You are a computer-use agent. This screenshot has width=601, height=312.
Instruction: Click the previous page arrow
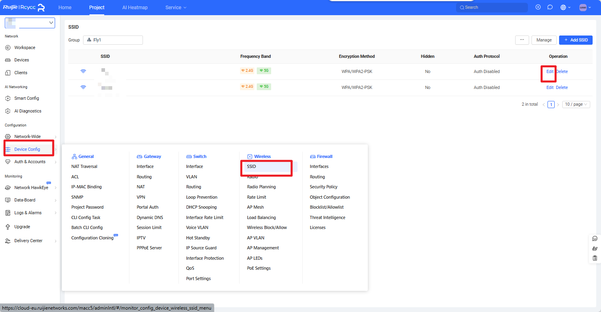(x=543, y=105)
